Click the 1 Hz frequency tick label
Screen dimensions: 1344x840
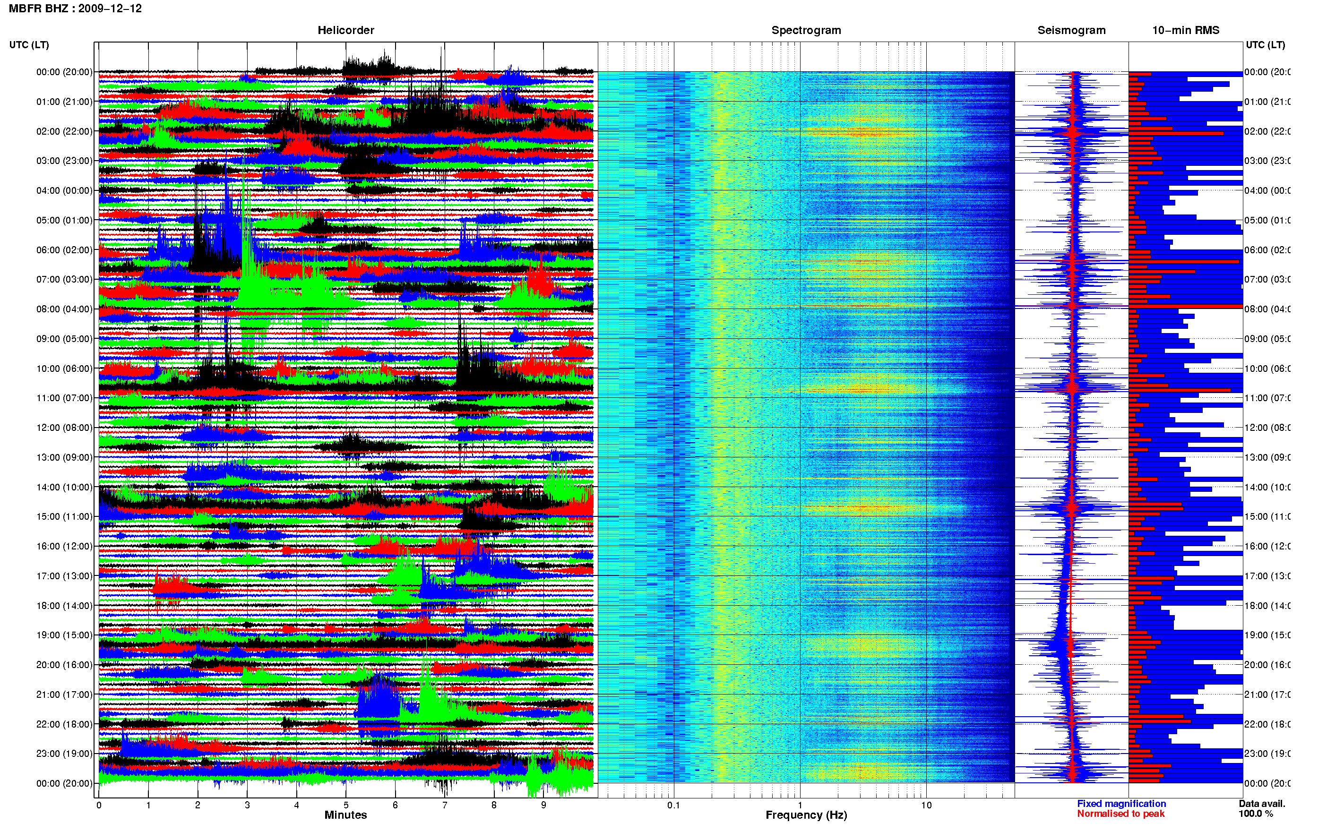[800, 805]
